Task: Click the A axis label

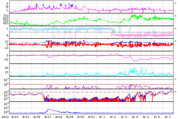Action: click(7, 36)
